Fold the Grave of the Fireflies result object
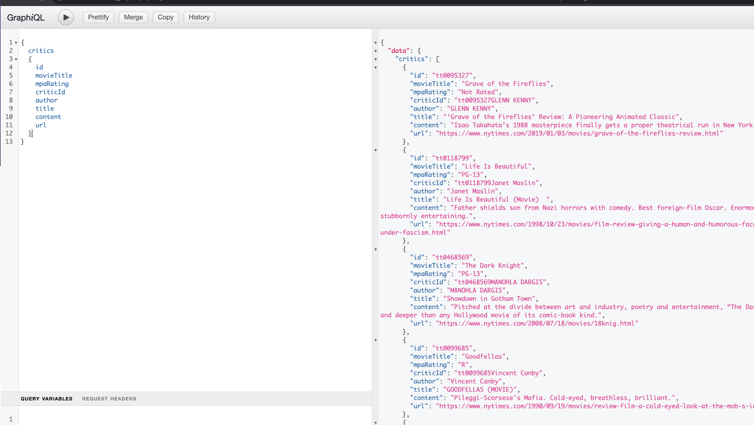 pyautogui.click(x=376, y=68)
